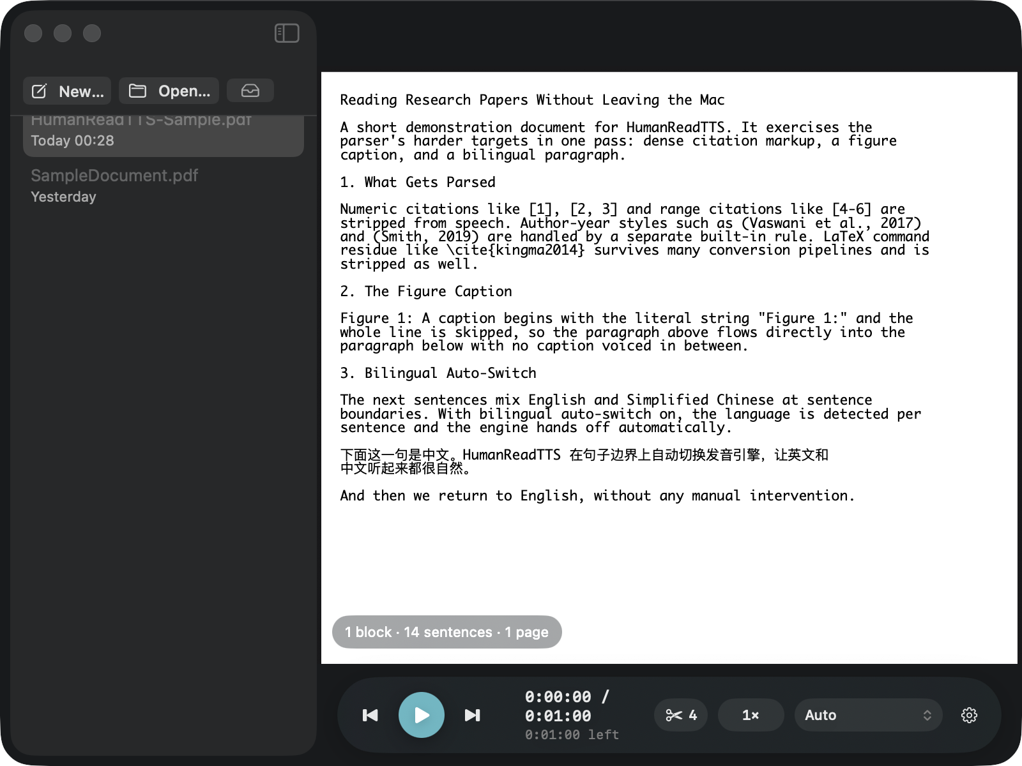Click the sentence 'And then we return to English'

click(461, 495)
